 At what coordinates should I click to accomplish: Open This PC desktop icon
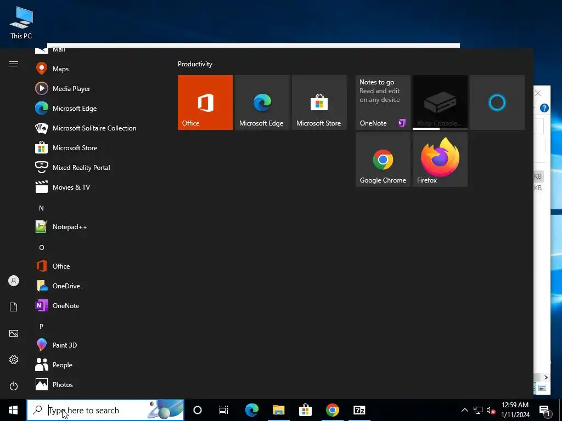21,22
